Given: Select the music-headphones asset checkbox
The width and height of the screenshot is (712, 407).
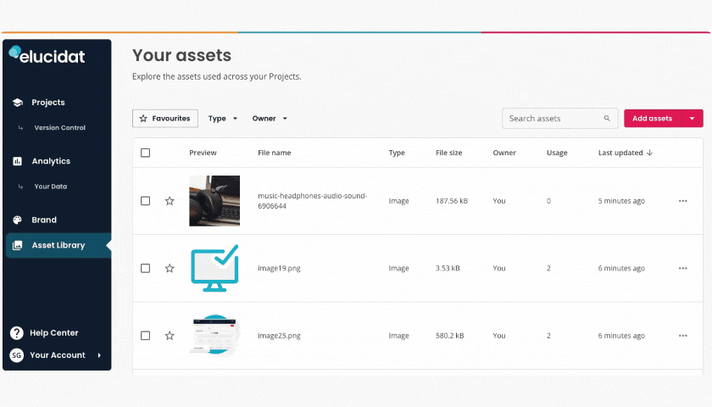Looking at the screenshot, I should coord(145,201).
